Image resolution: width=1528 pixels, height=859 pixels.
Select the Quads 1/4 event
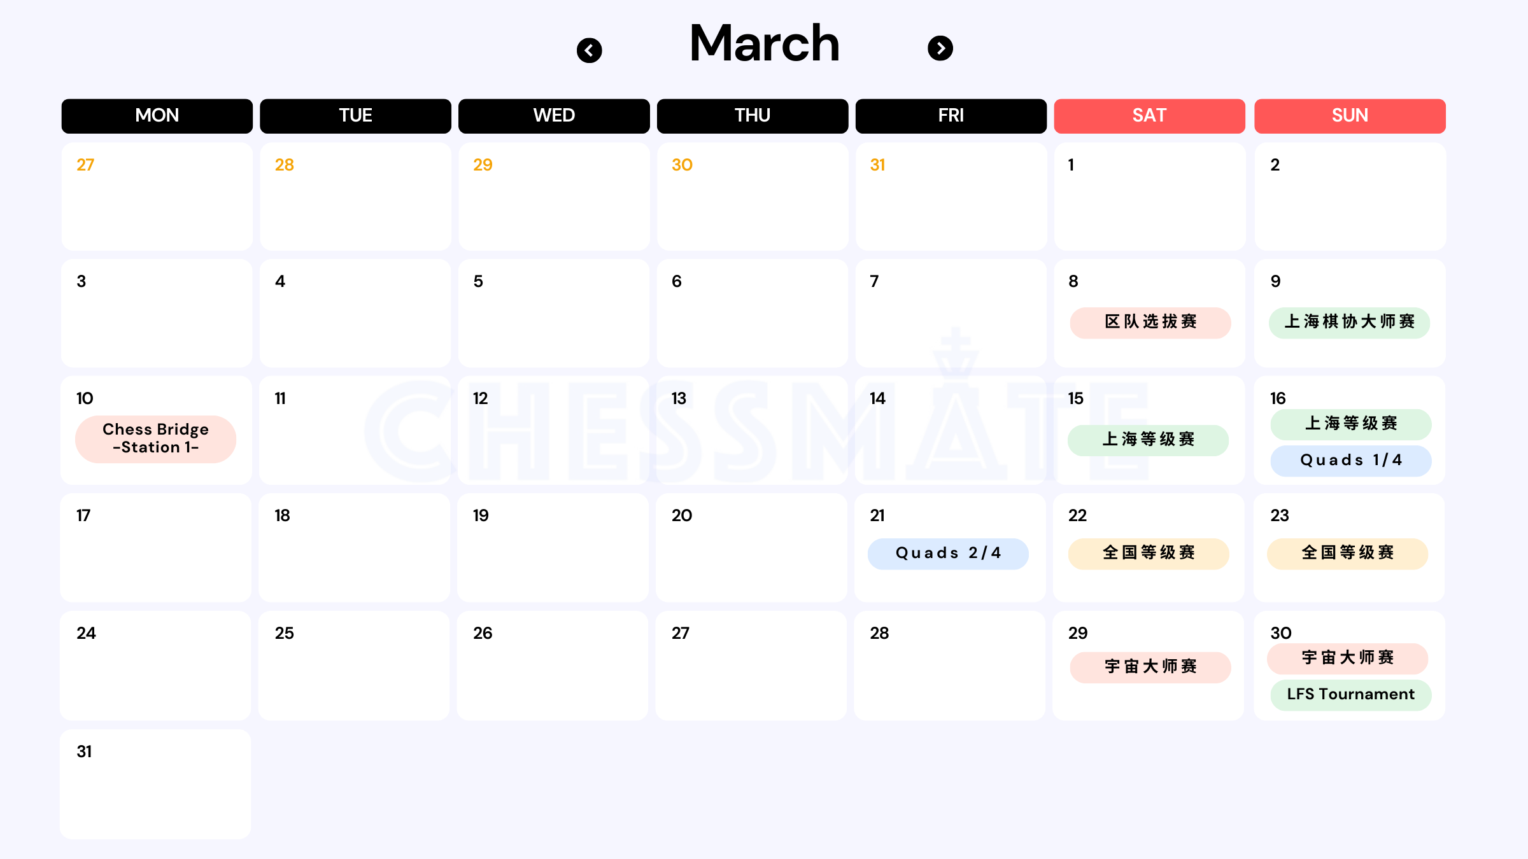point(1350,461)
